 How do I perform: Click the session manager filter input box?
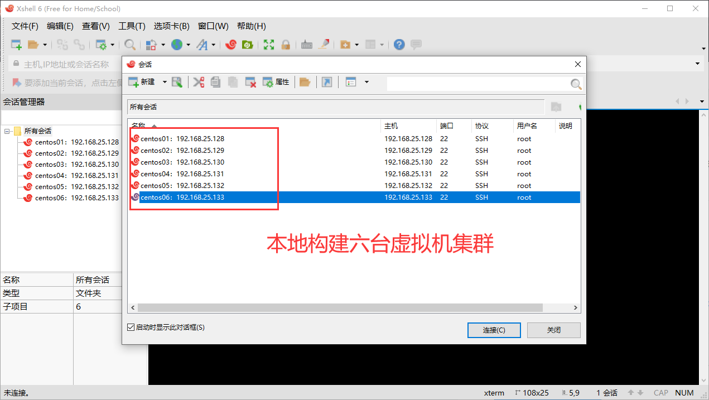coord(60,118)
